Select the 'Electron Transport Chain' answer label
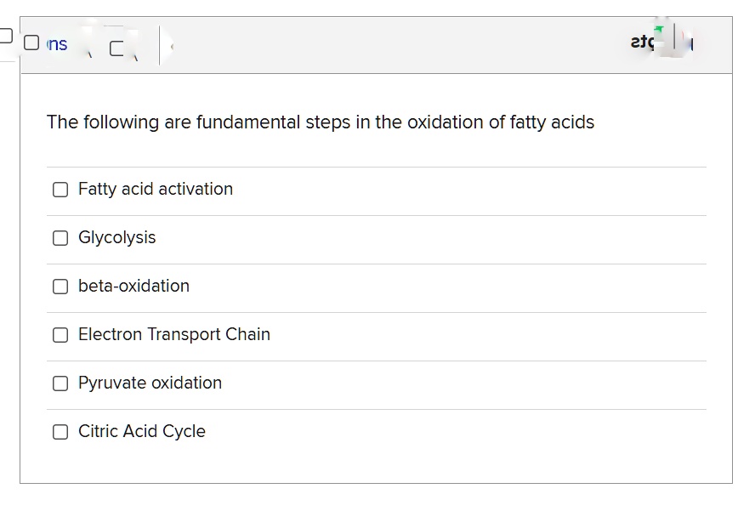The height and width of the screenshot is (517, 738). point(174,334)
